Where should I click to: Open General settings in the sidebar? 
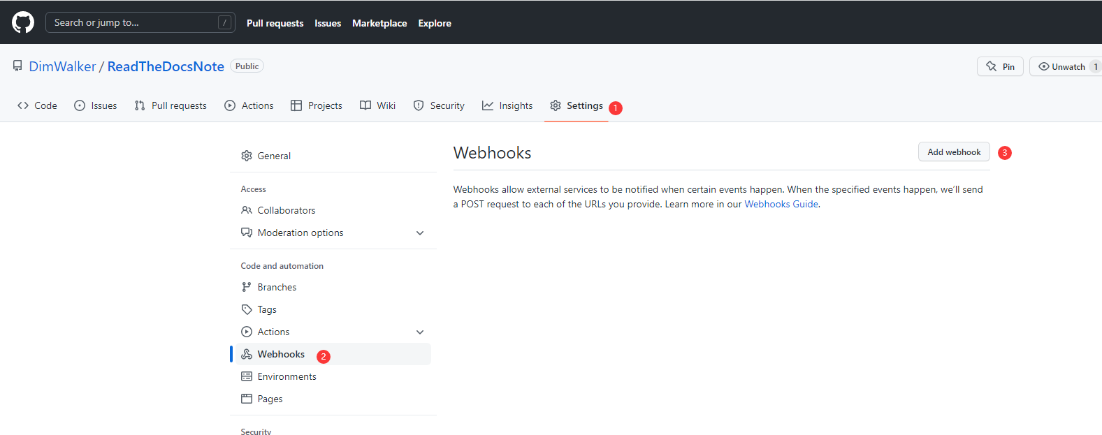coord(333,156)
